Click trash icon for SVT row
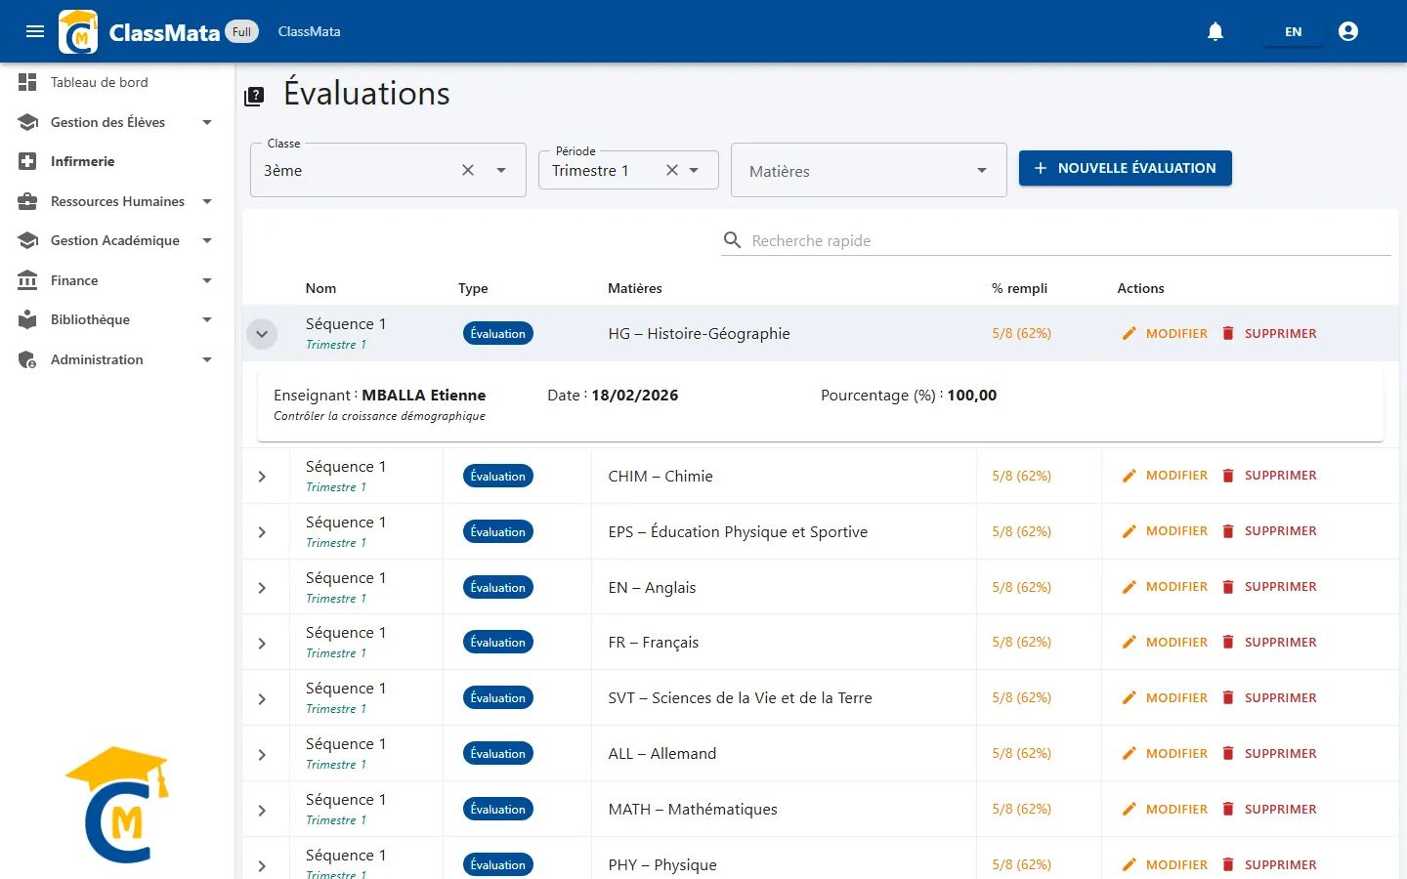 pos(1228,697)
